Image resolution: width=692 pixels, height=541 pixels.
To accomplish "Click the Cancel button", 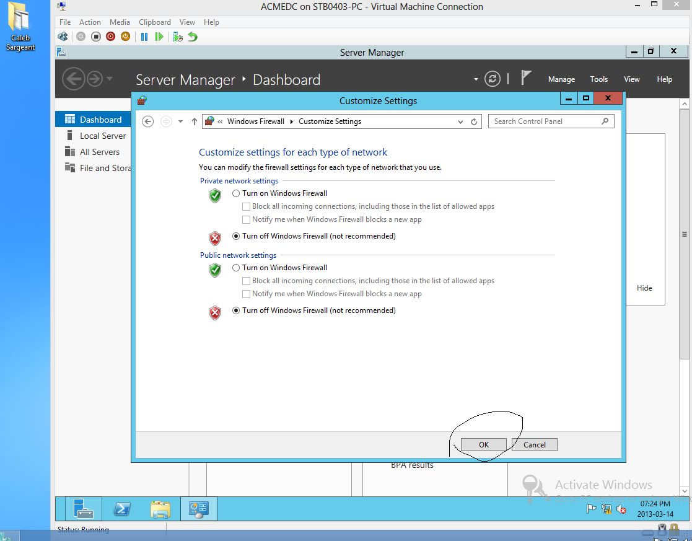I will tap(535, 445).
